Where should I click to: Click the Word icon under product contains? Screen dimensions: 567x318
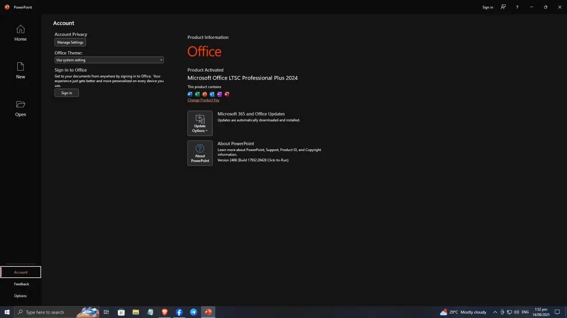pos(190,94)
